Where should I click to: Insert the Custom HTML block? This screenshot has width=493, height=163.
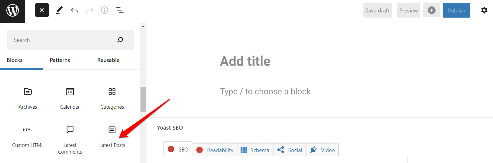click(28, 136)
